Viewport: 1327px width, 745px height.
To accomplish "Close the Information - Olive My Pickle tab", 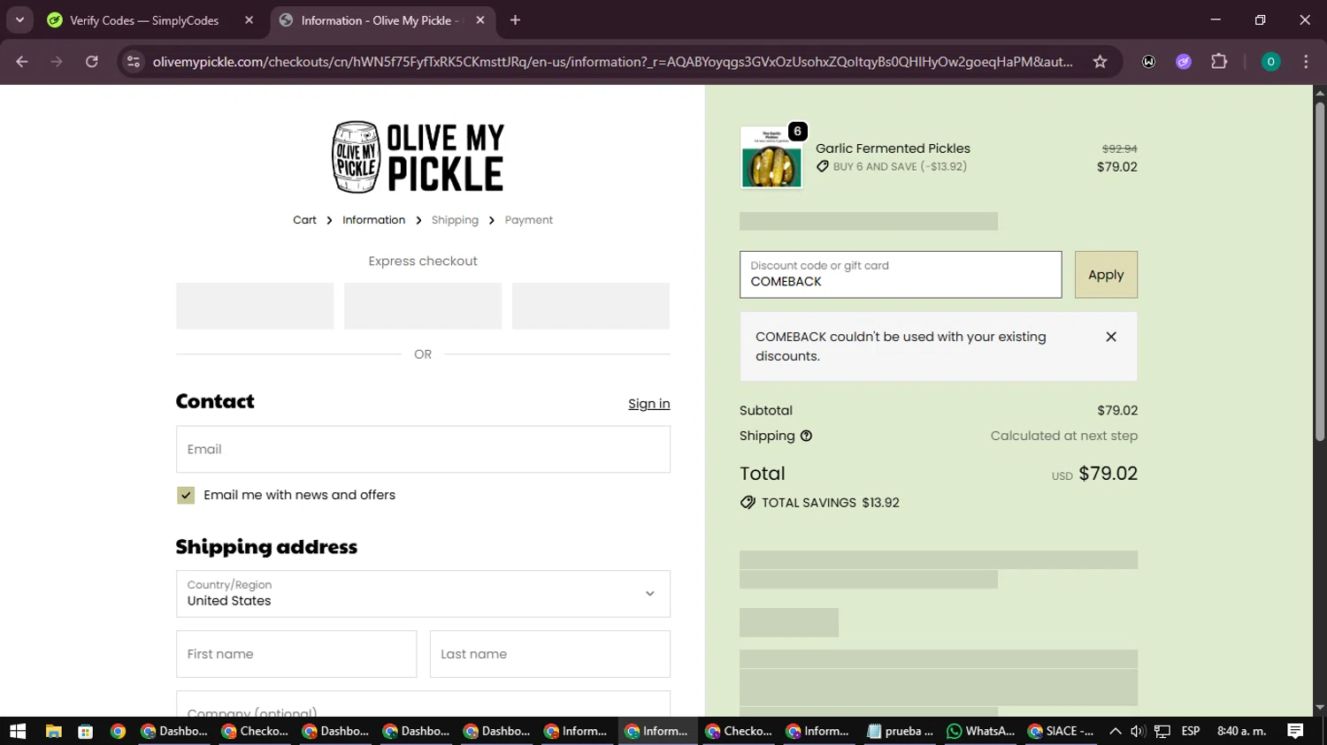I will pos(480,20).
